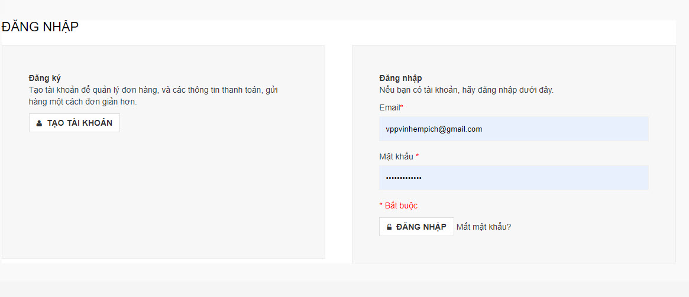Click the entered vppvinhempich@gmail.com address text
The height and width of the screenshot is (297, 689).
click(x=434, y=129)
